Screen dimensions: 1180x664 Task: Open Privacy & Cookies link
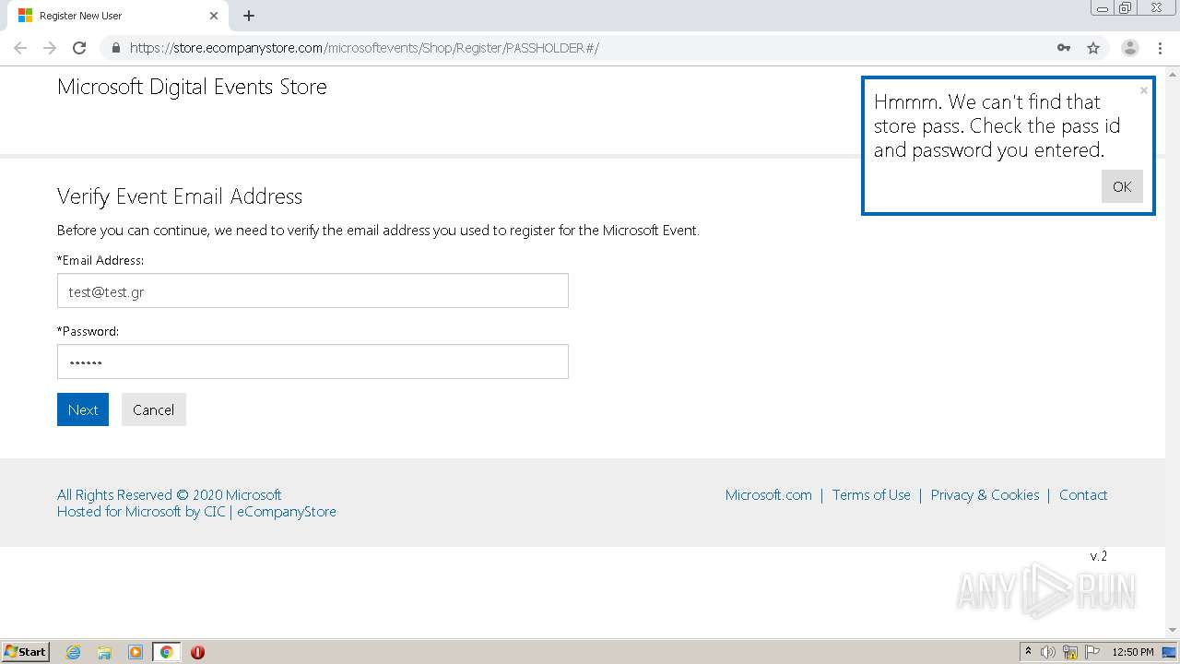point(985,495)
